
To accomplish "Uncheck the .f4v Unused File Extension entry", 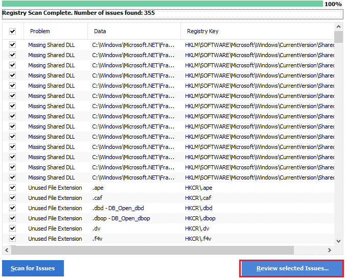I will pyautogui.click(x=13, y=239).
